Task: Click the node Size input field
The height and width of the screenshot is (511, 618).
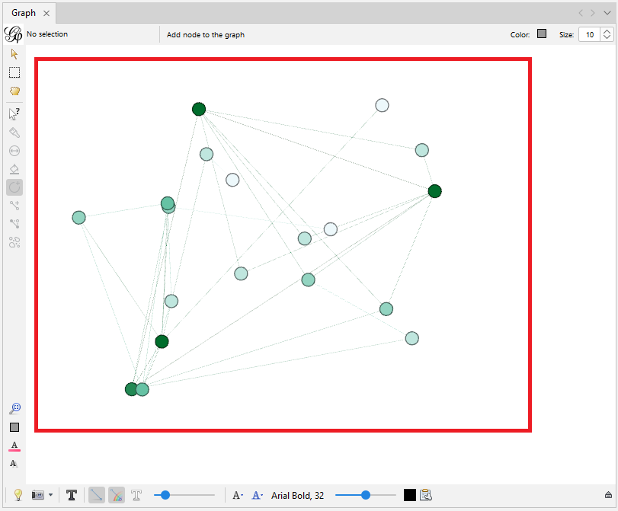Action: [590, 34]
